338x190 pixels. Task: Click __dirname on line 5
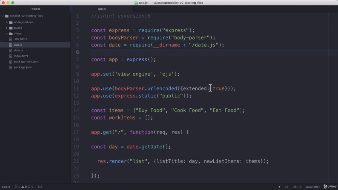click(167, 45)
